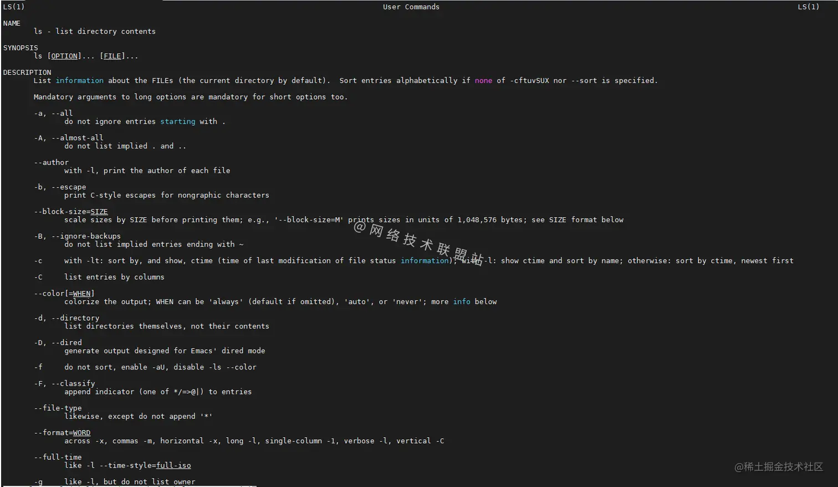This screenshot has width=838, height=487.
Task: Click 'do not sort, enable -aU' line
Action: point(160,367)
